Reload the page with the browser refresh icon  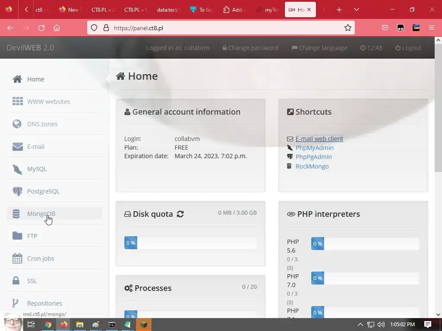click(41, 28)
